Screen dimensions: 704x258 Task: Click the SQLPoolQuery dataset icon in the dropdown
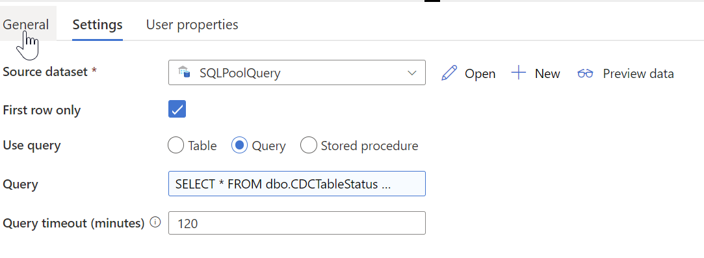click(184, 72)
